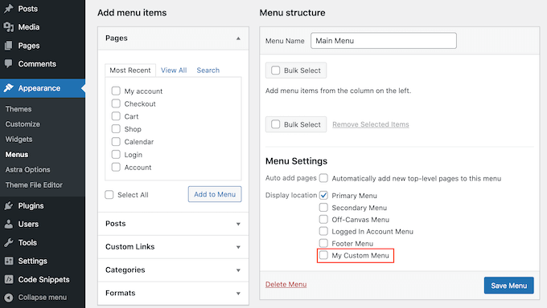Expand the Posts panel

tap(173, 224)
